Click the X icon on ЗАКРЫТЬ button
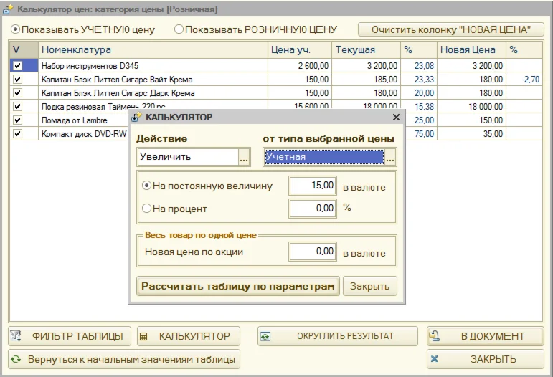Image resolution: width=553 pixels, height=377 pixels. click(x=435, y=359)
